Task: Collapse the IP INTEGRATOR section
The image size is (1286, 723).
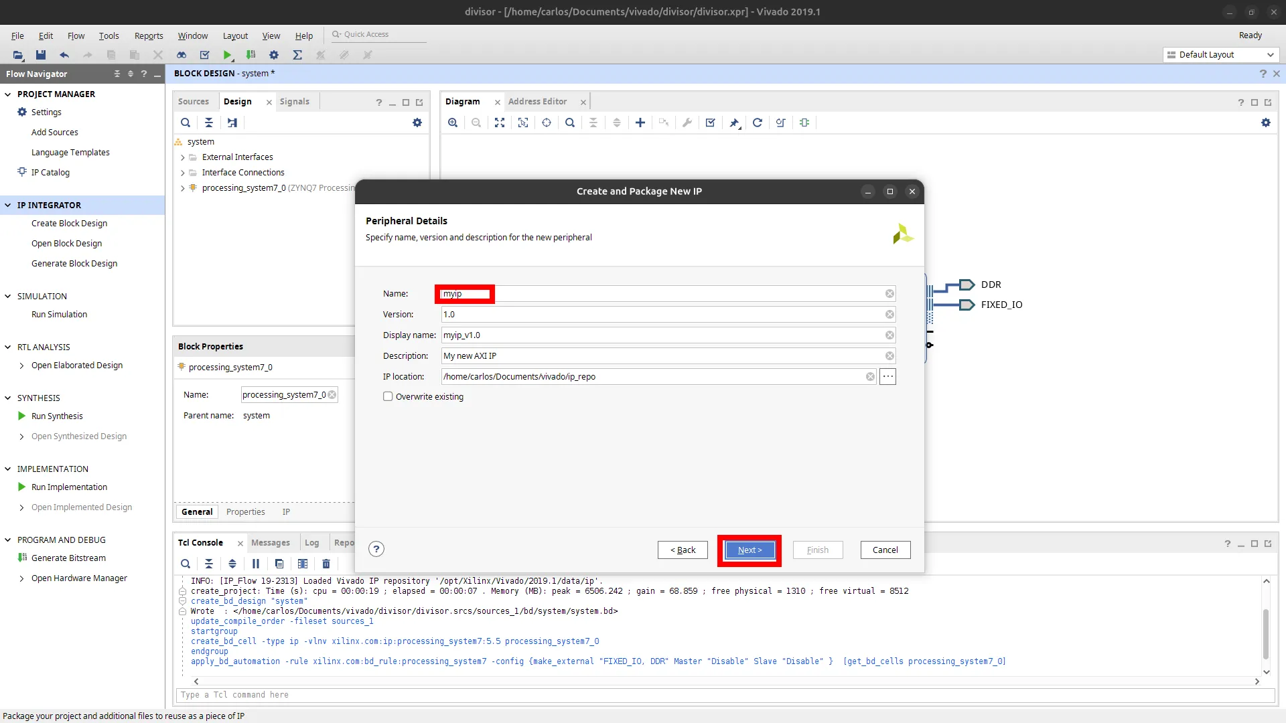Action: tap(8, 206)
